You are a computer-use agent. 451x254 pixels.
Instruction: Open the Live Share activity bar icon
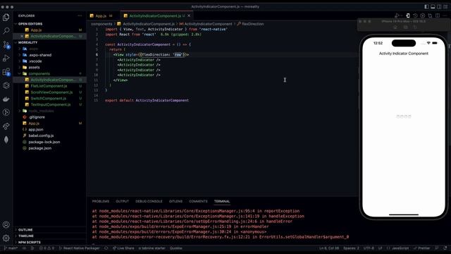coord(6,126)
